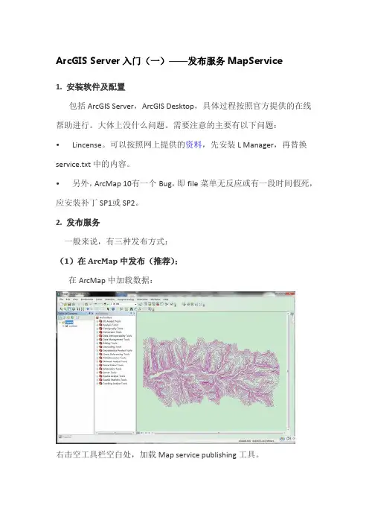369x523 pixels.
Task: Select Tracking Analyst Tools toolbox
Action: coord(115,384)
